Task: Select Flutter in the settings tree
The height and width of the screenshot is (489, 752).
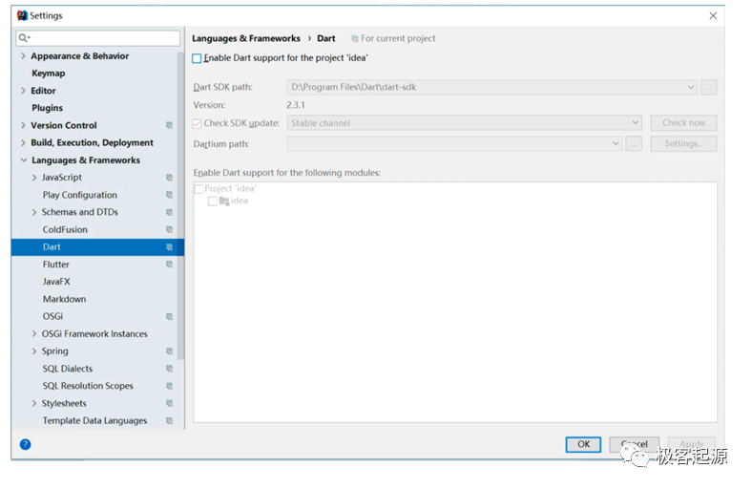Action: click(x=55, y=265)
